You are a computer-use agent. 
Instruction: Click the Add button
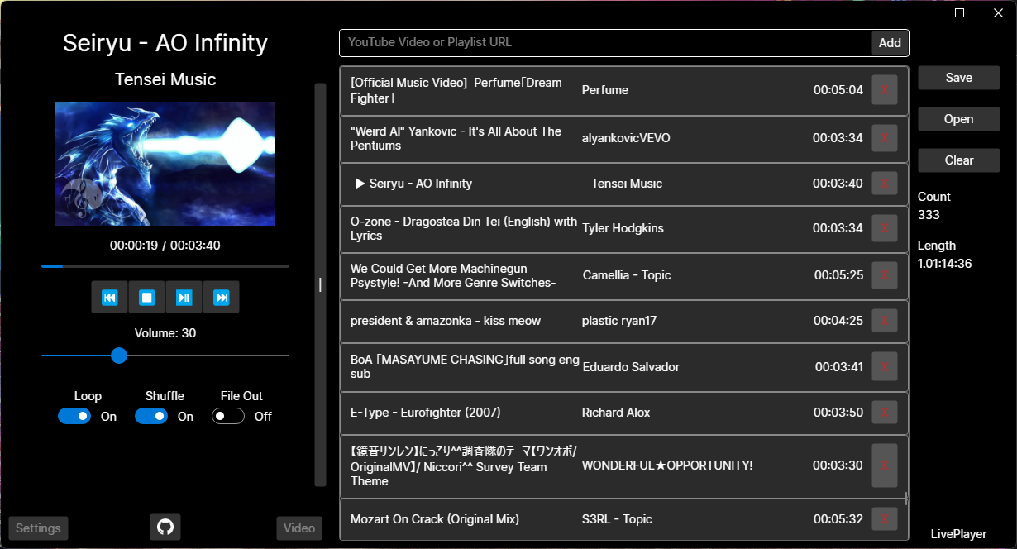890,43
